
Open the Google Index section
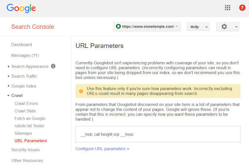pos(24,86)
